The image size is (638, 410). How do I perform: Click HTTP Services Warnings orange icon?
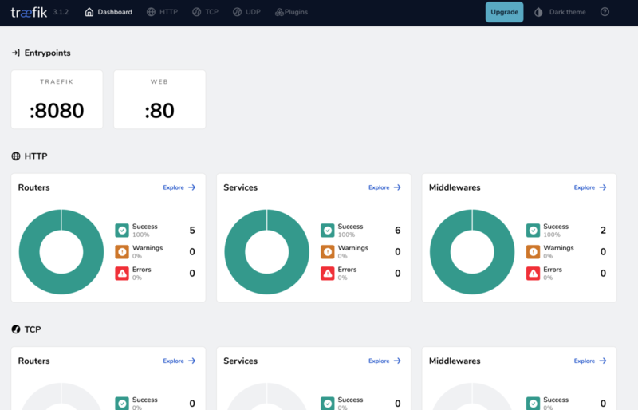click(328, 252)
